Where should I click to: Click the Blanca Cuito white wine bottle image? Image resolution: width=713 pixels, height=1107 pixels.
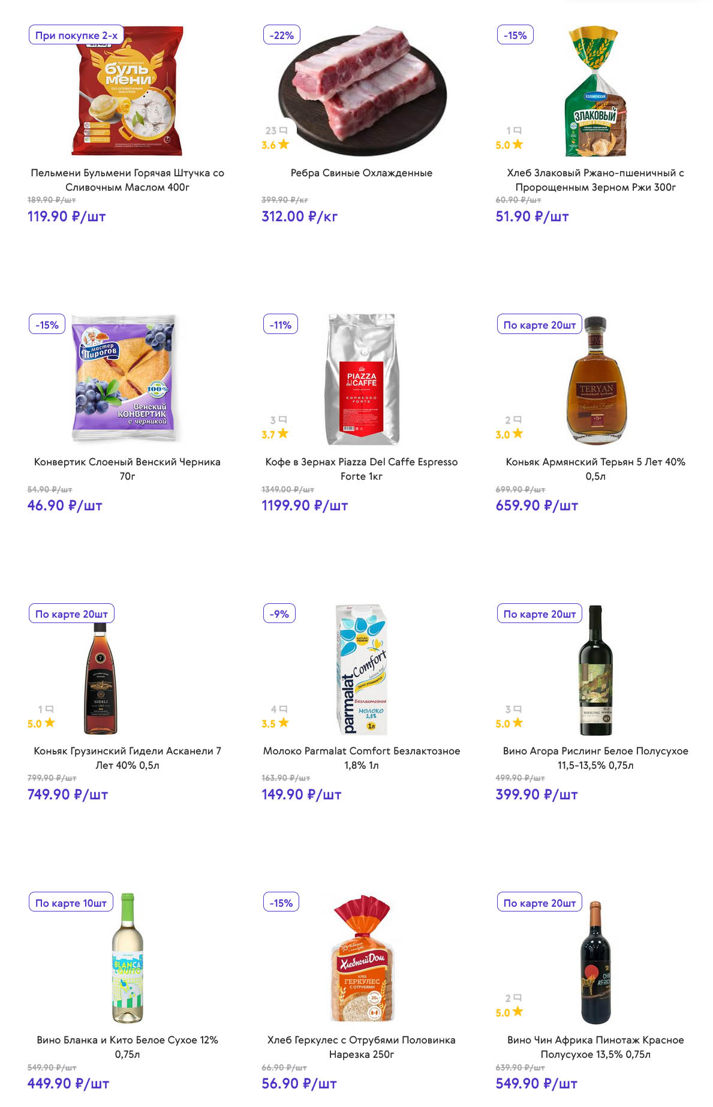pos(127,958)
